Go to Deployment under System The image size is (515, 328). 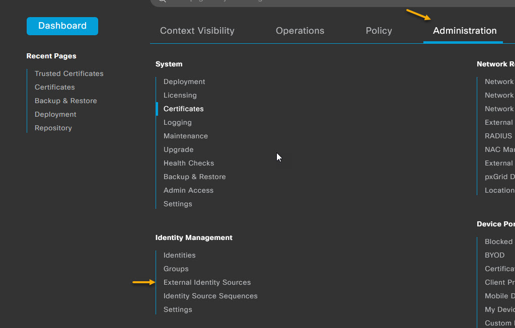[x=184, y=82]
